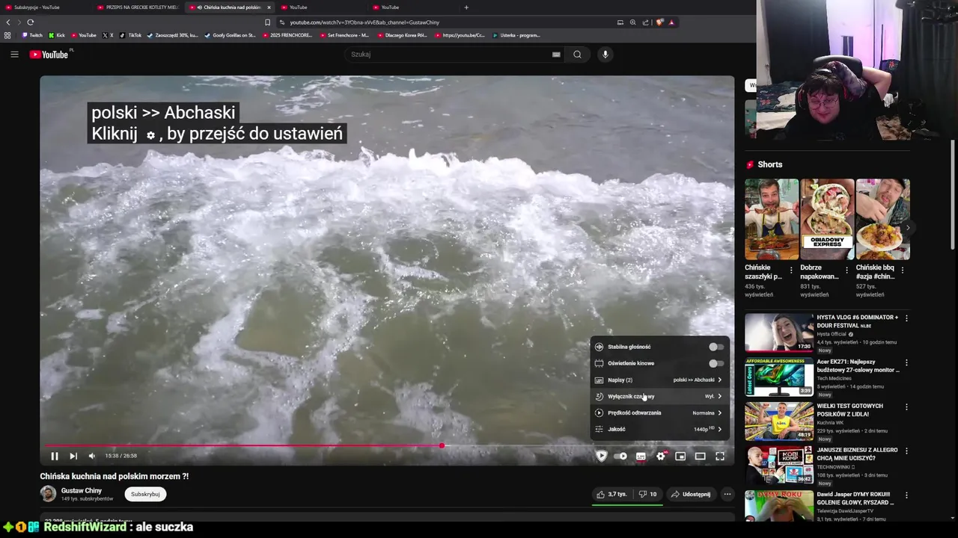
Task: Open Dobrze napakowan... short thumbnail
Action: pyautogui.click(x=827, y=219)
